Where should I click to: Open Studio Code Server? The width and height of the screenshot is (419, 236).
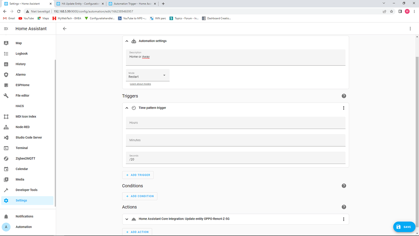click(x=29, y=137)
